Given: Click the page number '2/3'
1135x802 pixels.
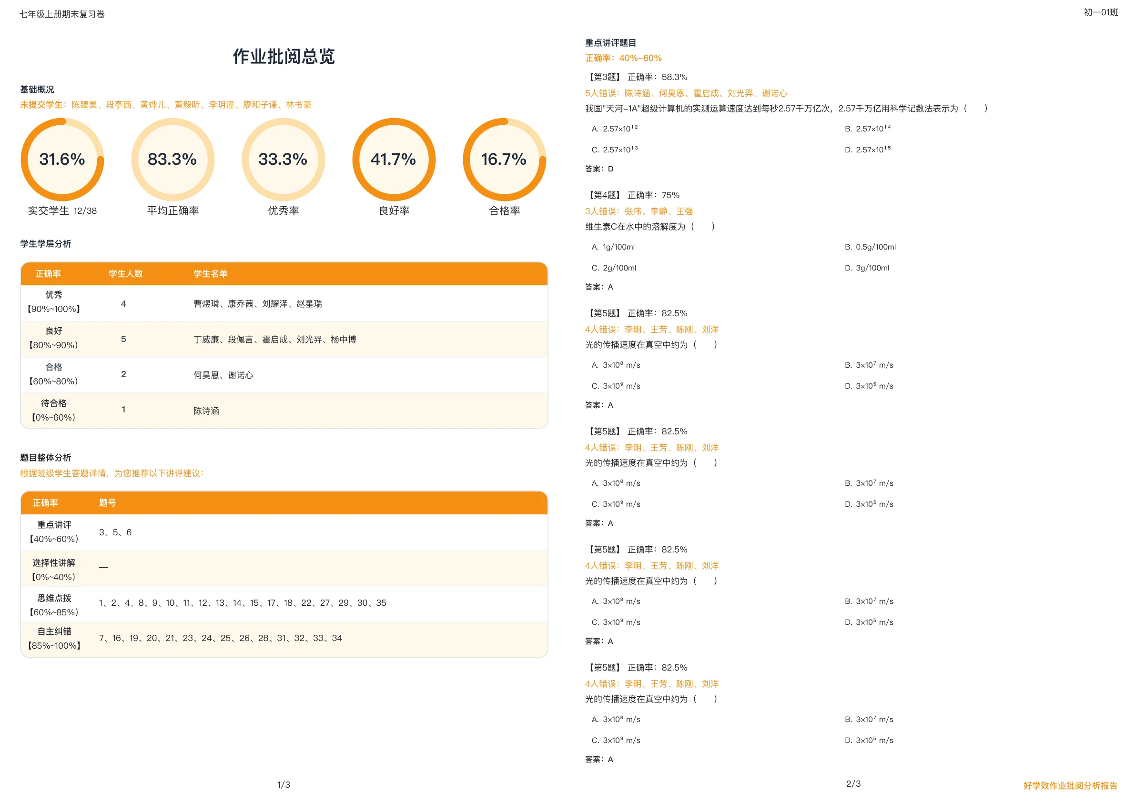Looking at the screenshot, I should pos(853,784).
